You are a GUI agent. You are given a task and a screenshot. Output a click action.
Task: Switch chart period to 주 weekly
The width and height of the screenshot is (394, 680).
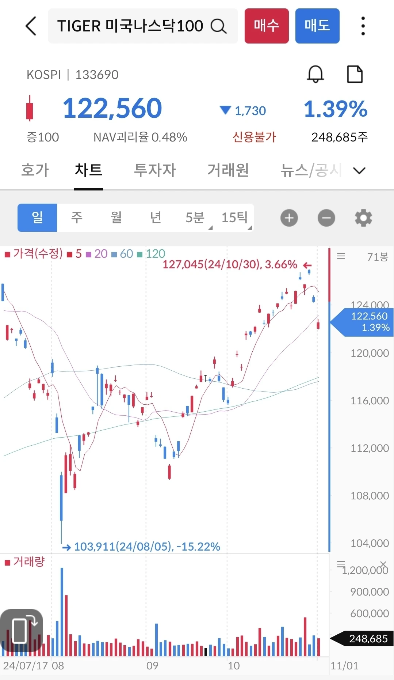point(77,218)
